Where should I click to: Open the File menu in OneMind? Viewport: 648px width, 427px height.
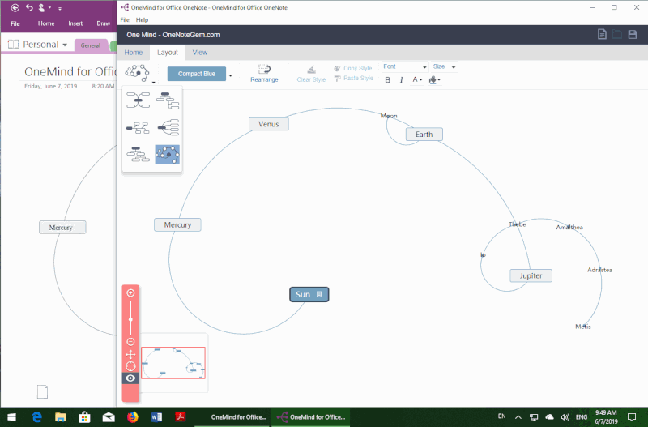125,19
